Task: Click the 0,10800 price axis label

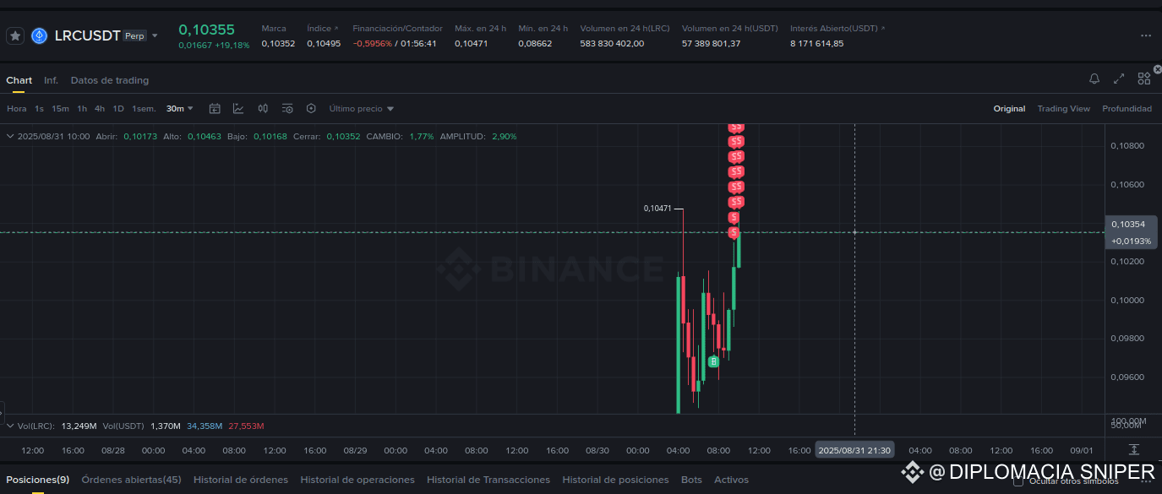Action: (x=1127, y=145)
